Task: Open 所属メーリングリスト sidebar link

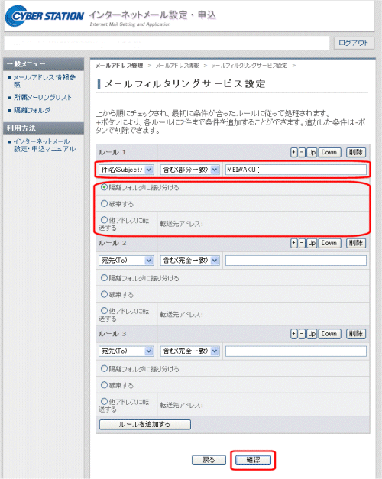Action: coord(43,98)
